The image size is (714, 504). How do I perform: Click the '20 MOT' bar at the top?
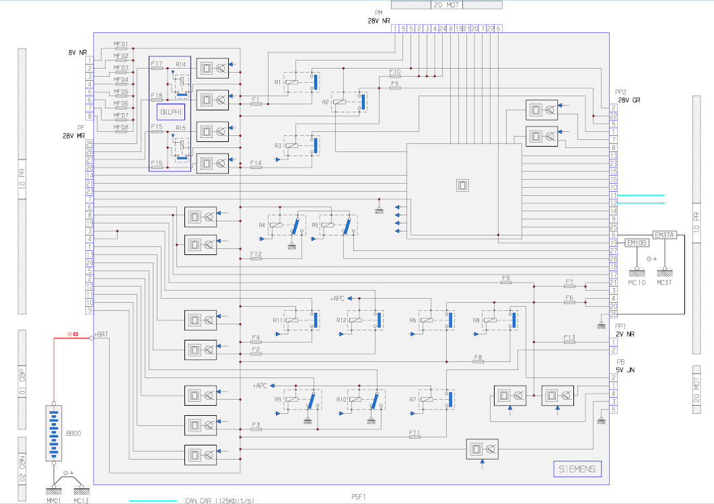(447, 5)
